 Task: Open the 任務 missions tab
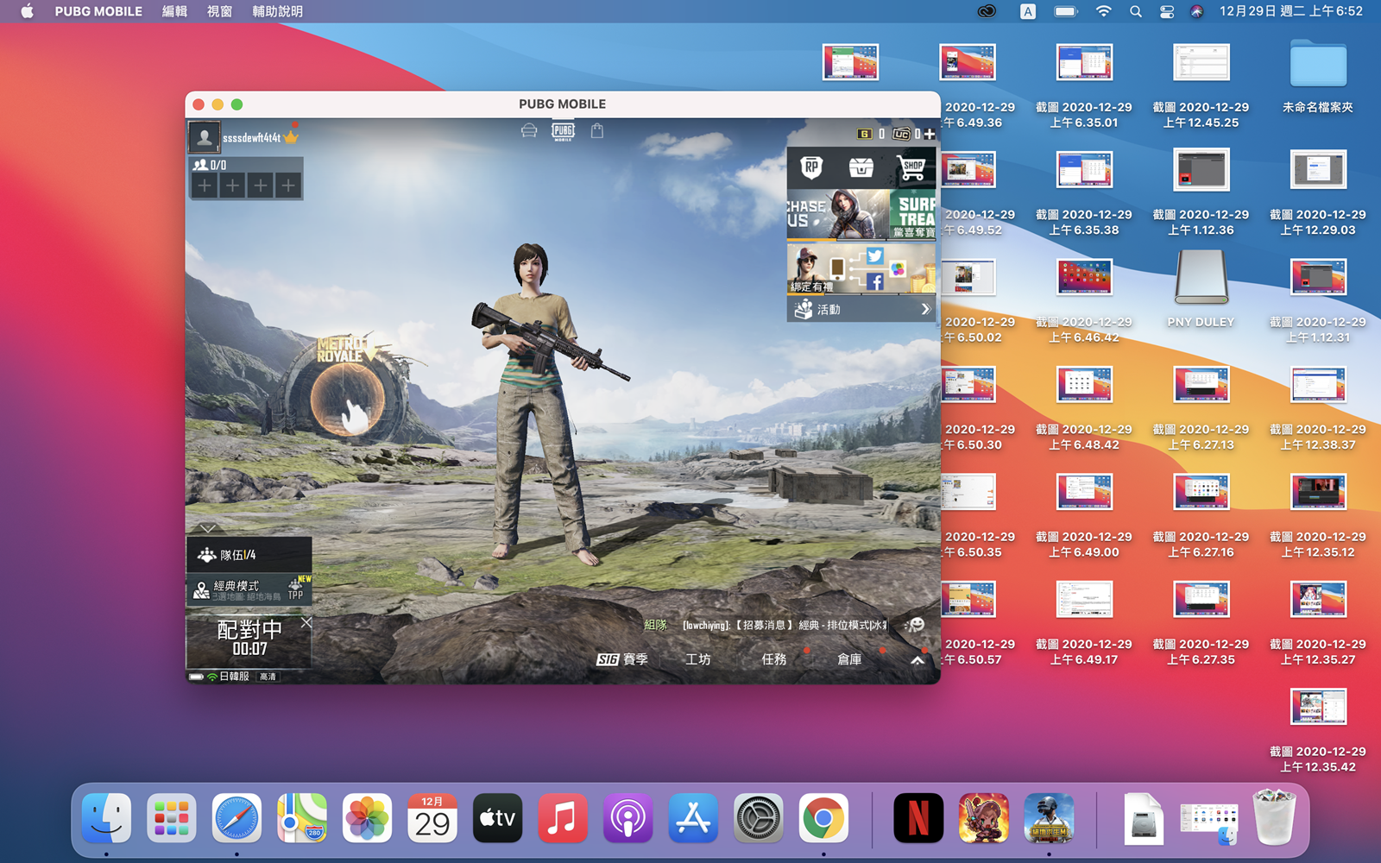coord(774,659)
